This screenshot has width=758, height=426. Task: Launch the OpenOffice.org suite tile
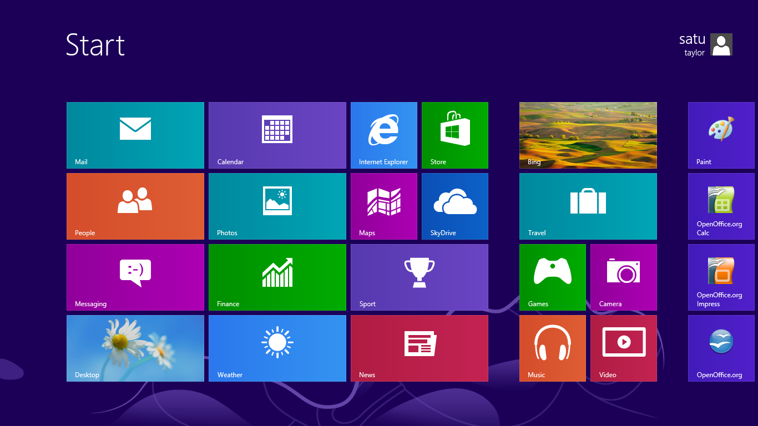(721, 348)
